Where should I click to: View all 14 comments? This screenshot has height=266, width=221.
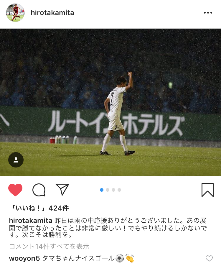pyautogui.click(x=49, y=246)
